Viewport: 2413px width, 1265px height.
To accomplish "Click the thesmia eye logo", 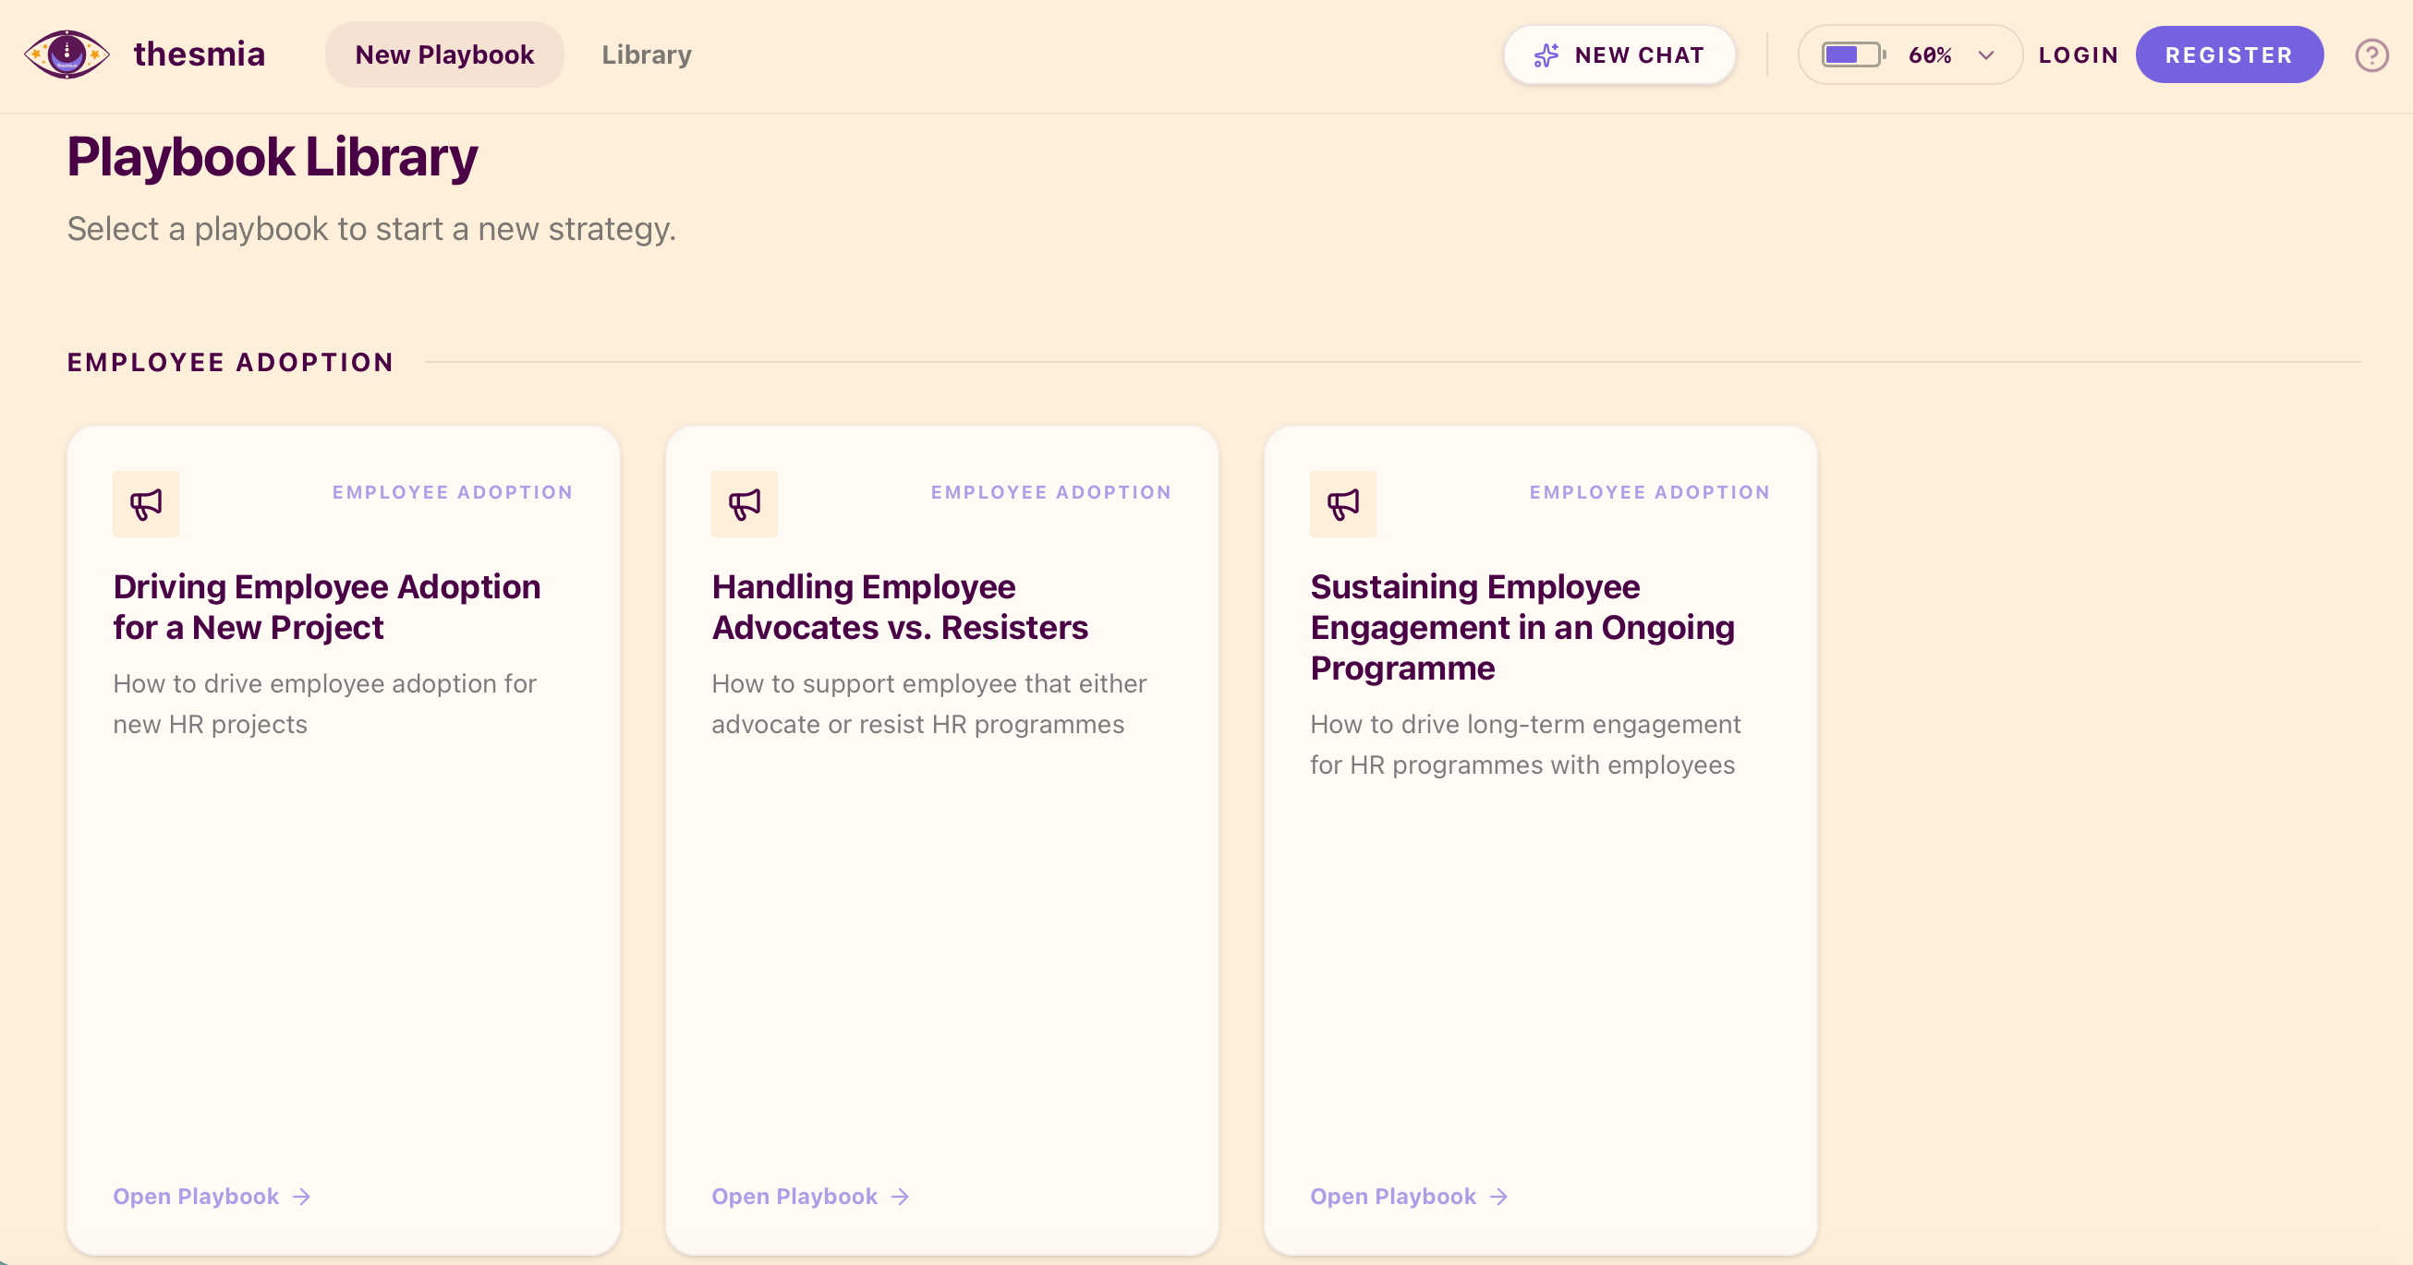I will [x=66, y=54].
